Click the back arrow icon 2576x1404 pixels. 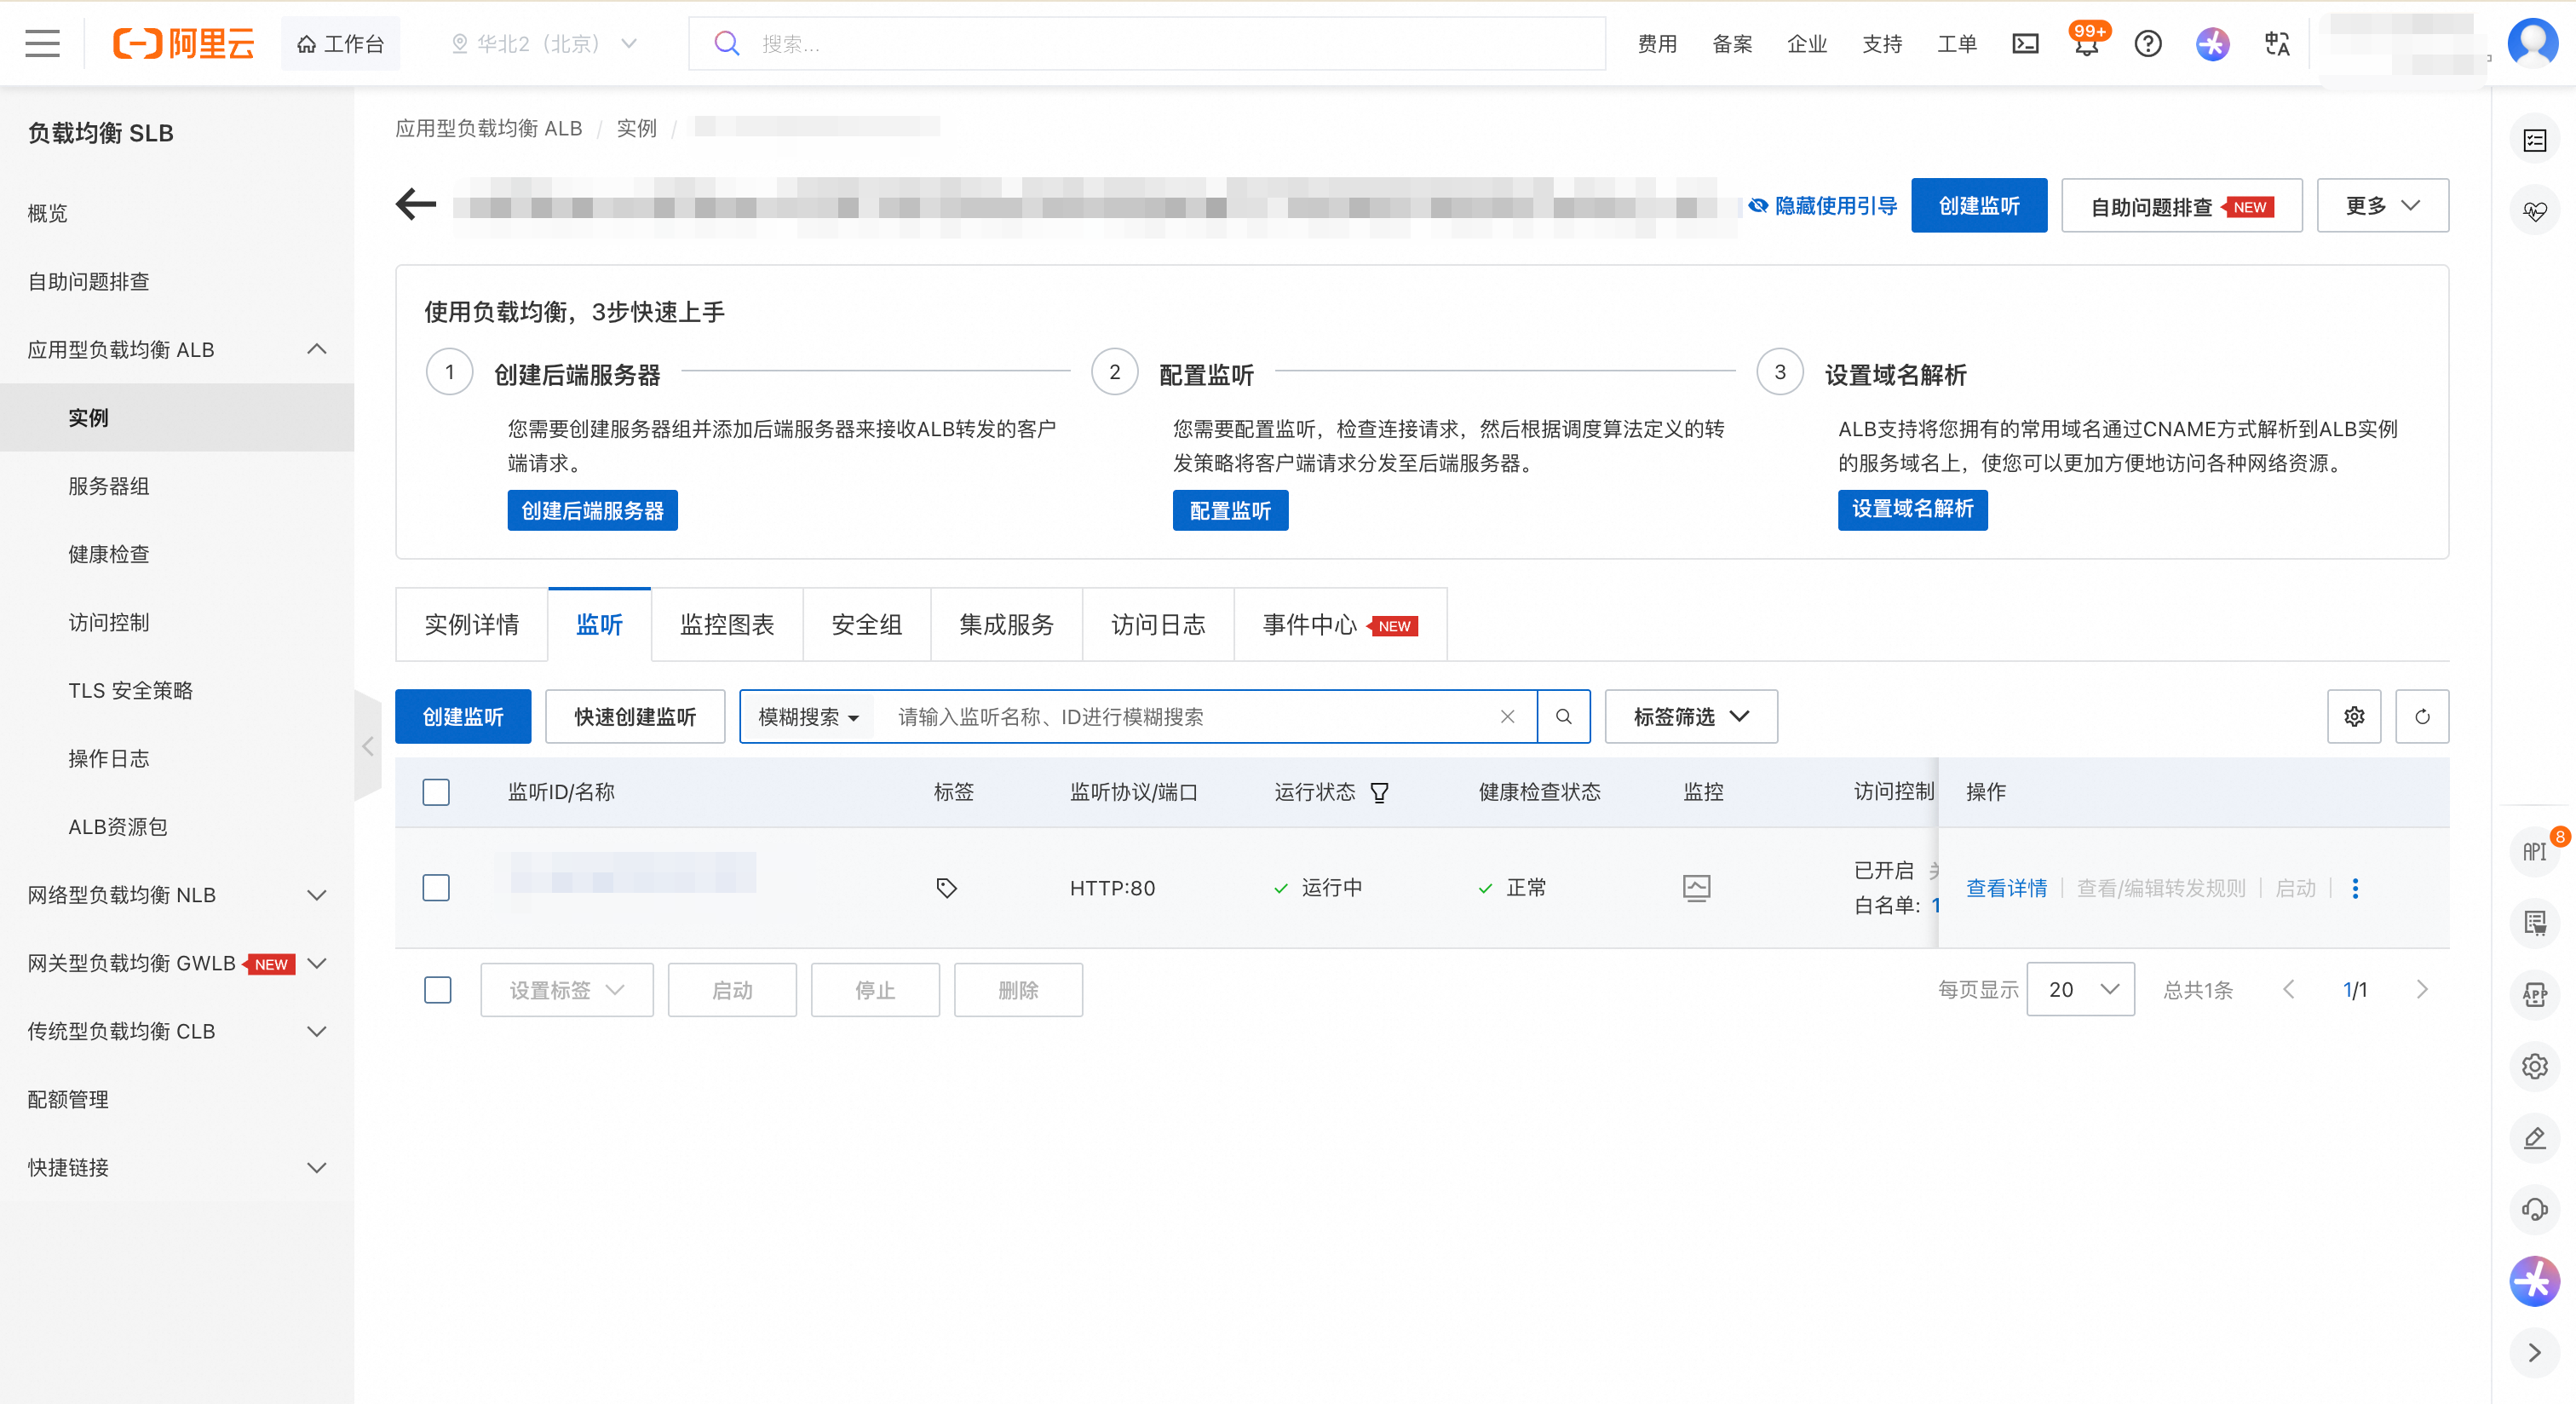point(416,205)
